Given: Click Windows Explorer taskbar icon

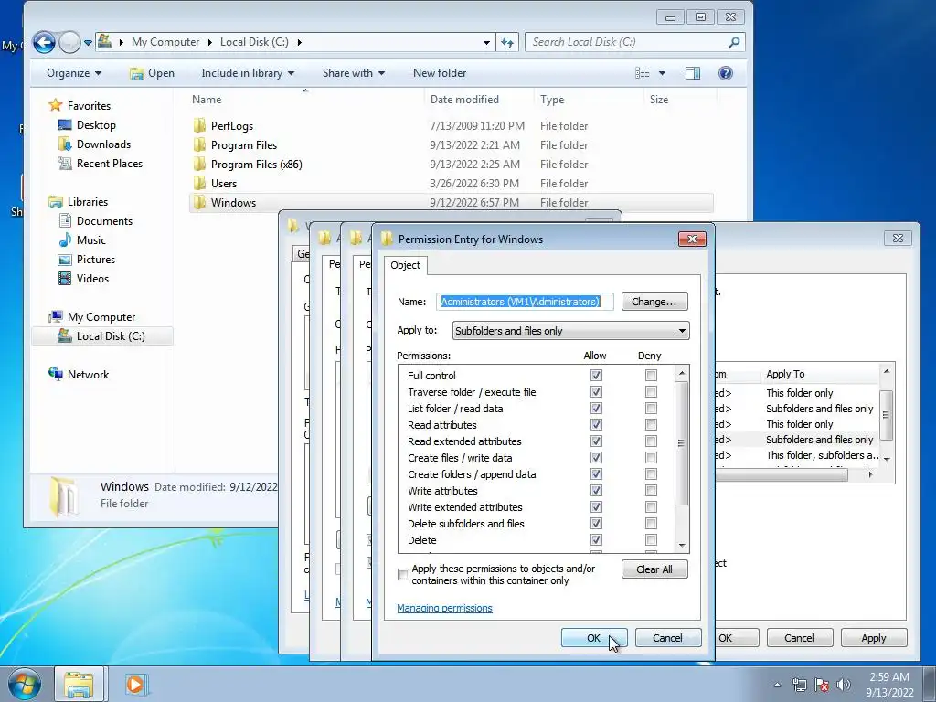Looking at the screenshot, I should click(79, 684).
